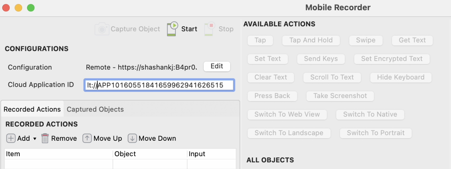Click the Remove trash can icon

(45, 138)
